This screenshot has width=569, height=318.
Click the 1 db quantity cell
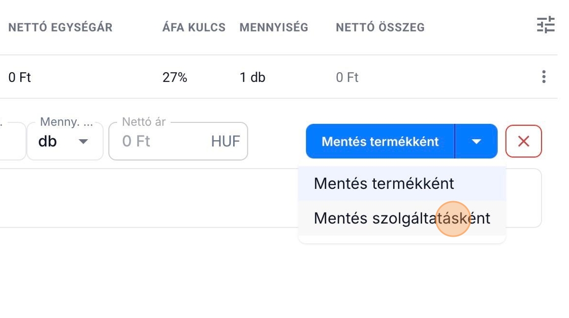252,78
